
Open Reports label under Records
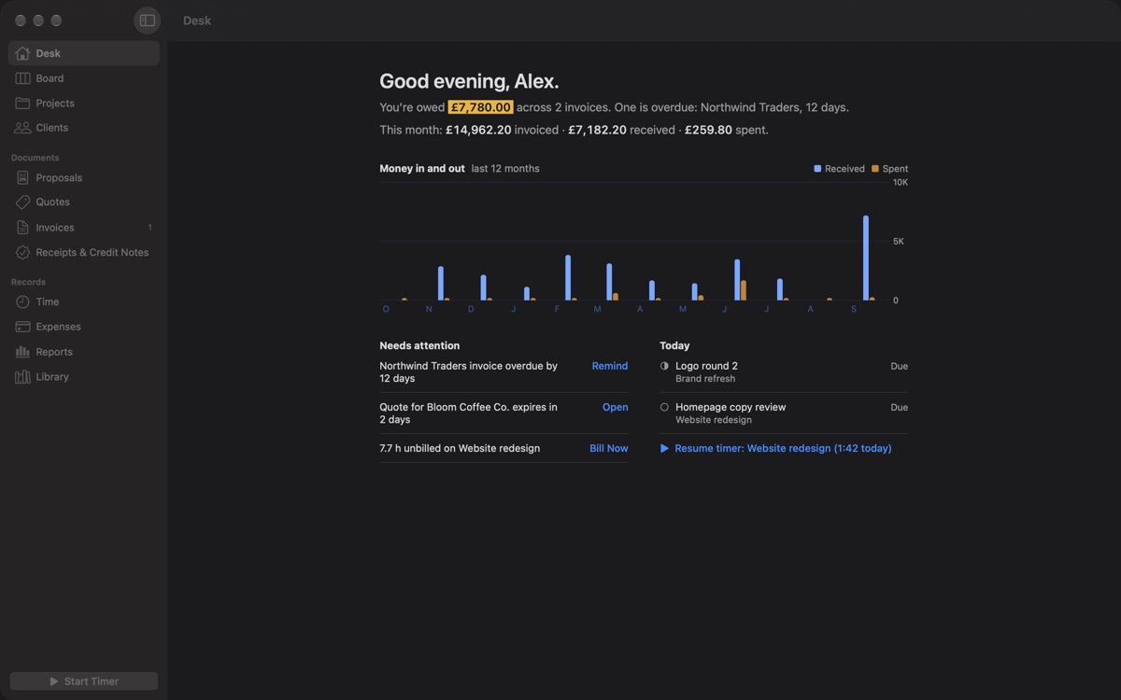(54, 352)
